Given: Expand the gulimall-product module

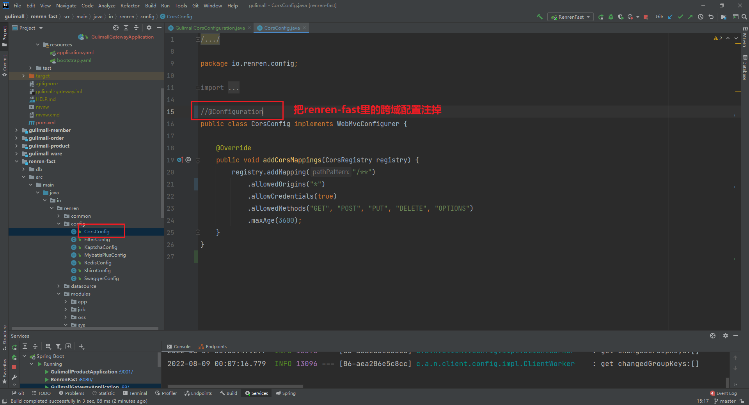Looking at the screenshot, I should (x=16, y=146).
